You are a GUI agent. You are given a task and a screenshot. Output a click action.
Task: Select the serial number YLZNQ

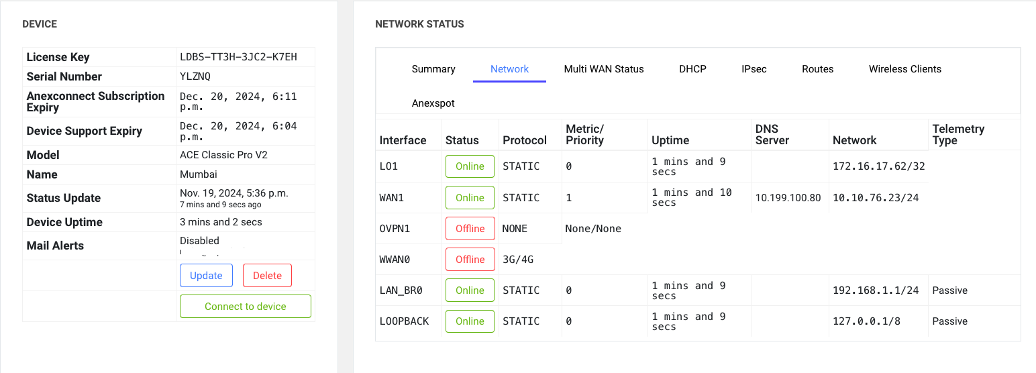[x=195, y=76]
